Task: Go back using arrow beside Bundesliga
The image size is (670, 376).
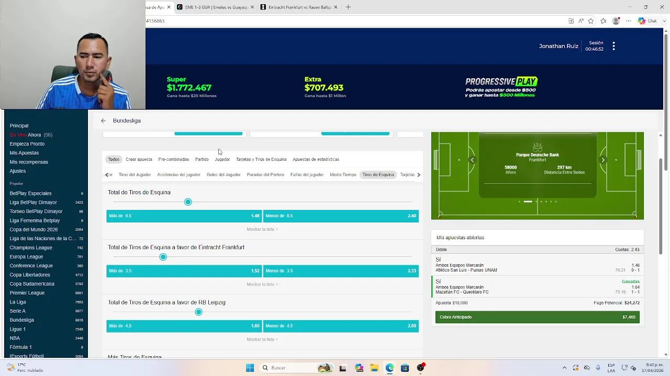Action: point(103,121)
